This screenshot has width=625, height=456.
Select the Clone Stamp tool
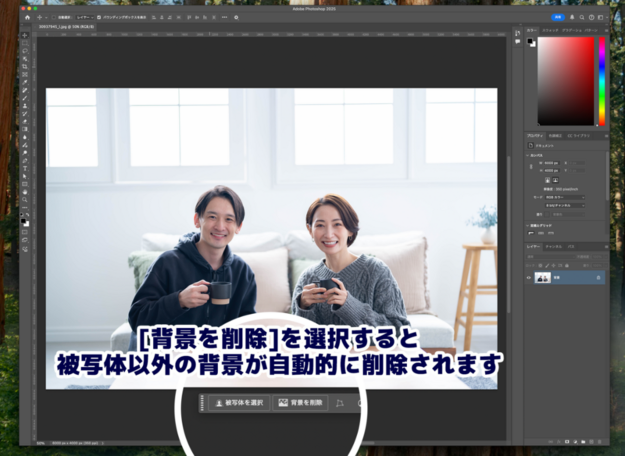tap(25, 106)
